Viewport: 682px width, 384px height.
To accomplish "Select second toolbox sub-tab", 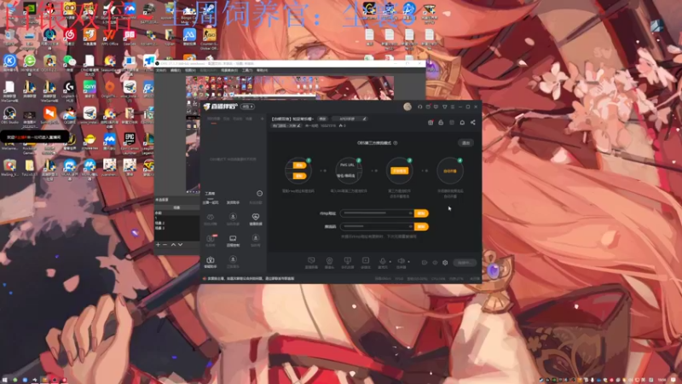I will [x=233, y=202].
